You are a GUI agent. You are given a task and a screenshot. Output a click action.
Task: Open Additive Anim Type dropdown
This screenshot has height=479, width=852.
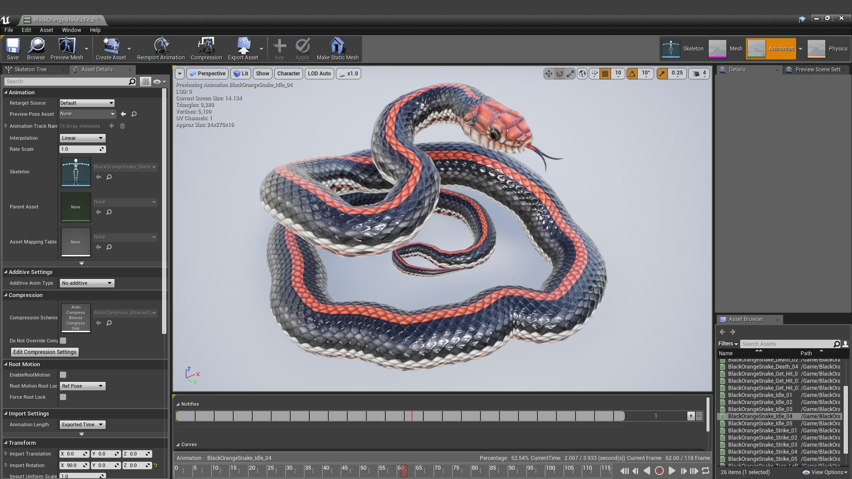pyautogui.click(x=87, y=283)
